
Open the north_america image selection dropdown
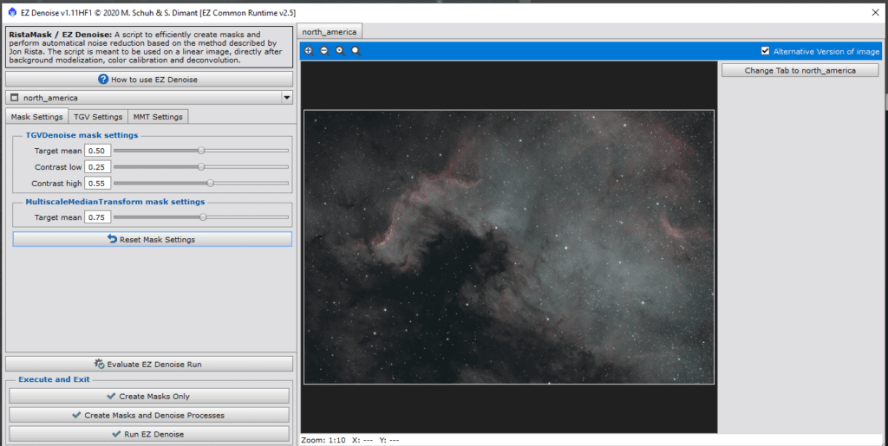pyautogui.click(x=149, y=98)
